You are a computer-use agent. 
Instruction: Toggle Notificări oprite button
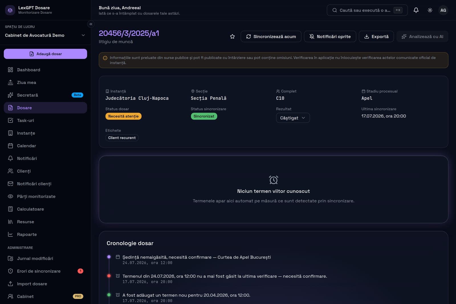tap(330, 36)
